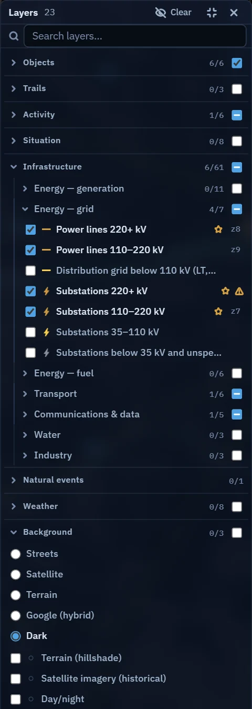The height and width of the screenshot is (709, 252).
Task: Click the star icon on Substations 220+ kV
Action: click(x=225, y=291)
